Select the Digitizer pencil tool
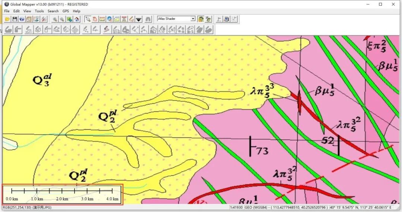This screenshot has height=212, width=402. pos(131,19)
